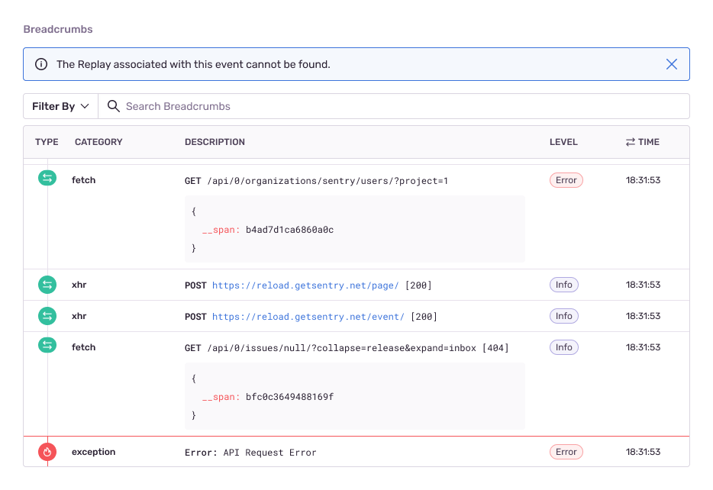
Task: Click the xhr icon for the reload page request
Action: point(48,285)
